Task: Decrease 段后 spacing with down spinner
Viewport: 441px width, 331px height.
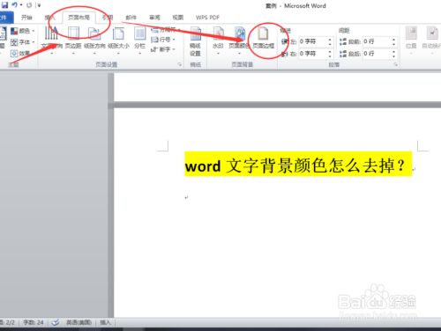Action: pyautogui.click(x=394, y=56)
